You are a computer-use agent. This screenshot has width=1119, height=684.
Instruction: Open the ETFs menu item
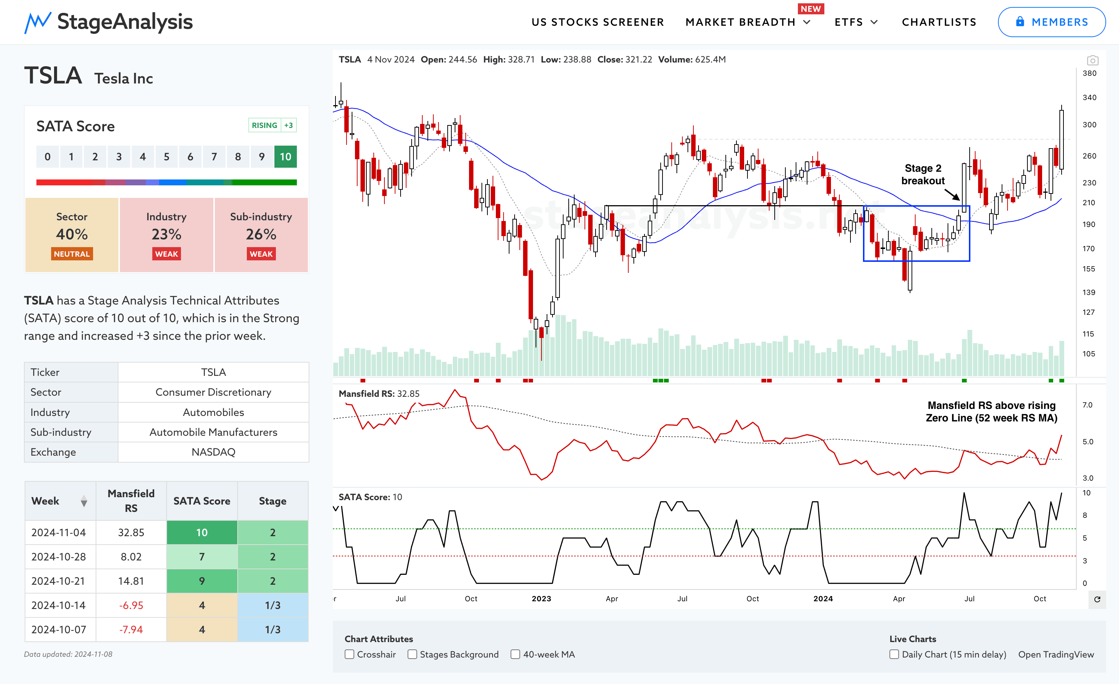pos(849,22)
